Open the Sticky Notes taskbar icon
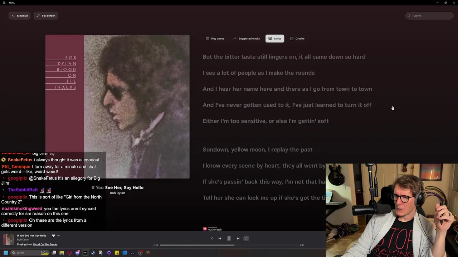 click(x=117, y=253)
